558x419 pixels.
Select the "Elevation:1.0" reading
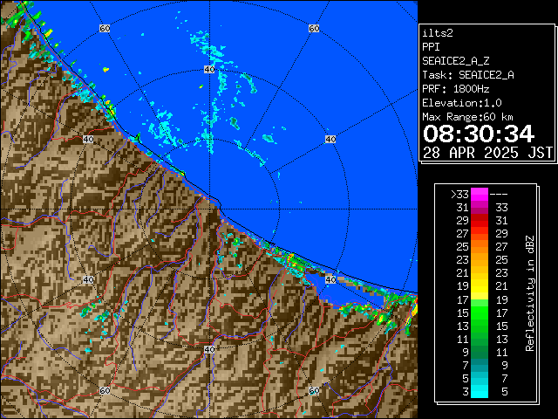point(462,103)
